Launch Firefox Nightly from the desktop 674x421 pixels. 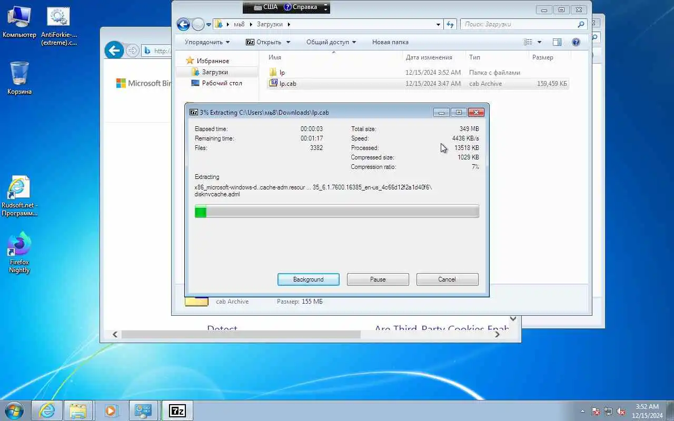[x=19, y=253]
